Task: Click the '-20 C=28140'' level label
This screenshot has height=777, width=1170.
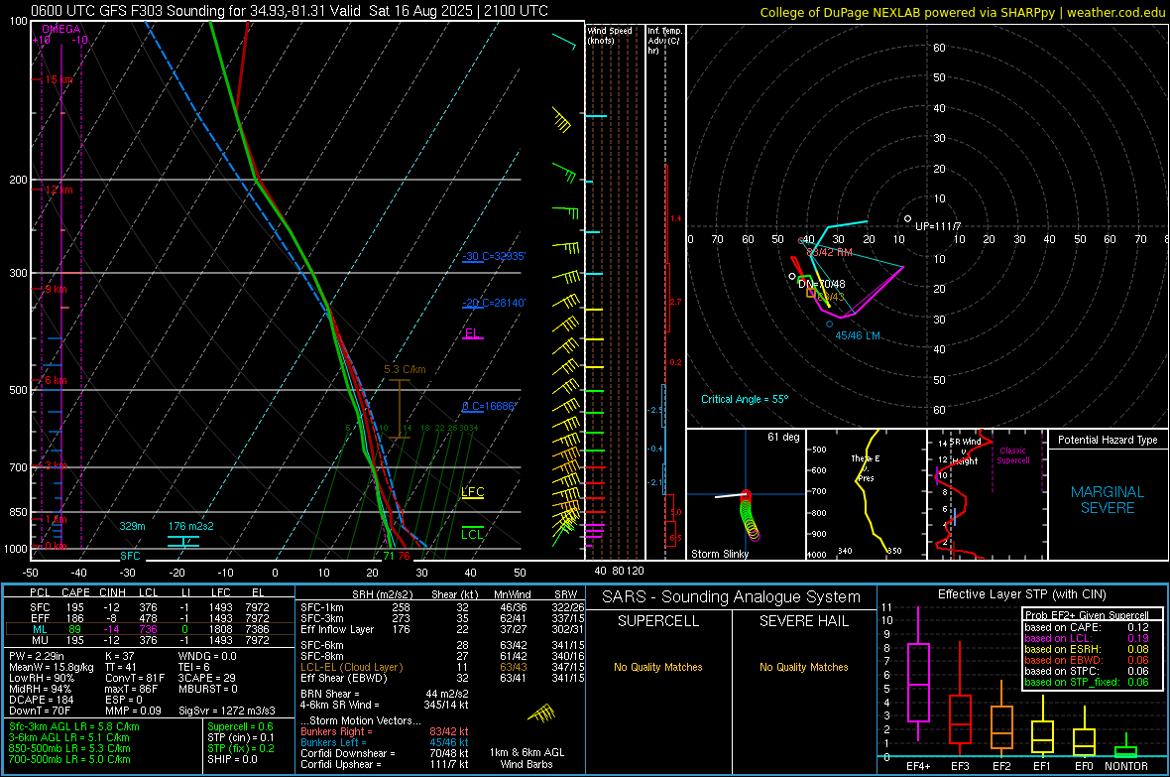Action: point(494,303)
